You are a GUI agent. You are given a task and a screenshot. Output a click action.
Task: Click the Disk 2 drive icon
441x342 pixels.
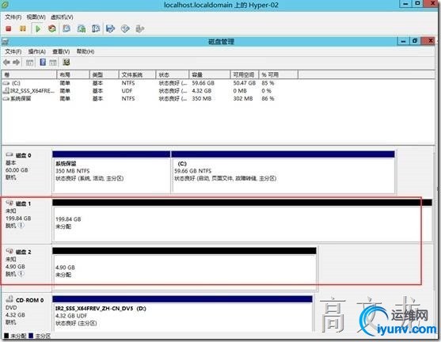(10, 251)
